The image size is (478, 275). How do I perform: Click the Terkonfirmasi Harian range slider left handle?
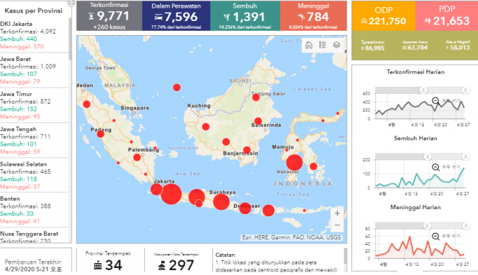tap(423, 90)
